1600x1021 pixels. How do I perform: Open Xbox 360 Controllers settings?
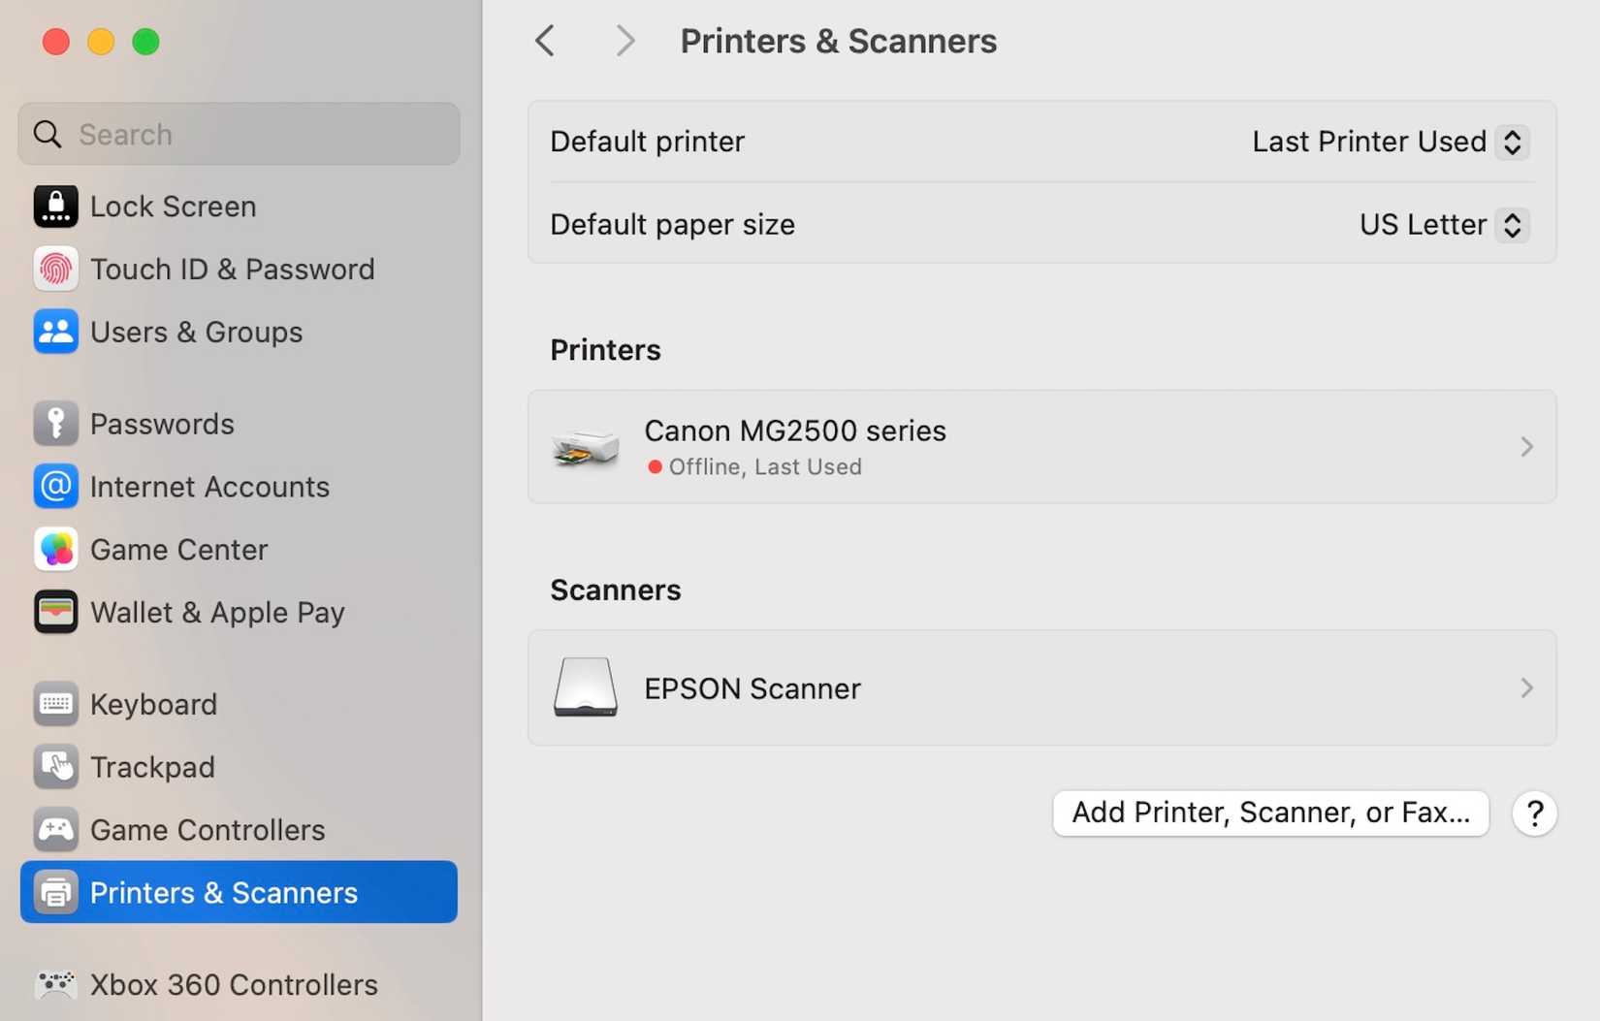click(x=239, y=984)
